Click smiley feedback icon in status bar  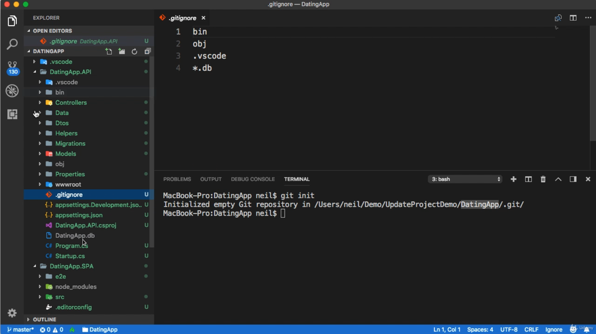point(573,329)
